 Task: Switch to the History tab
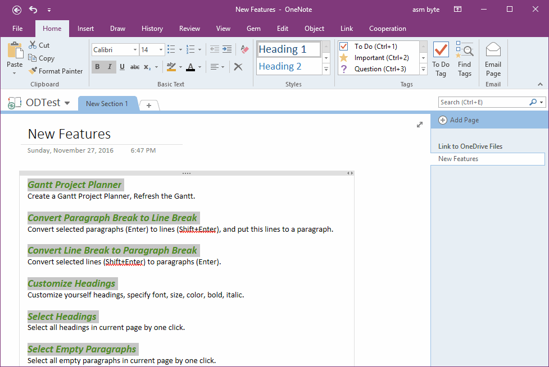[x=152, y=29]
